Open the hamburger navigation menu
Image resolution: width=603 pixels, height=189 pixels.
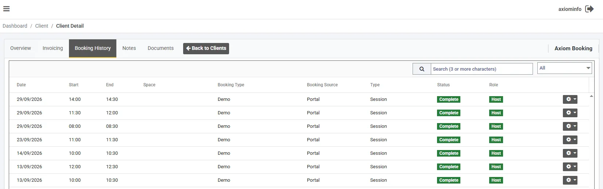pyautogui.click(x=6, y=9)
